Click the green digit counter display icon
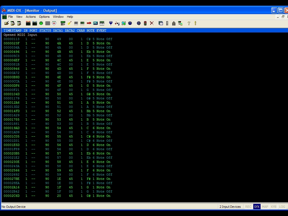The image size is (288, 216). tap(82, 23)
